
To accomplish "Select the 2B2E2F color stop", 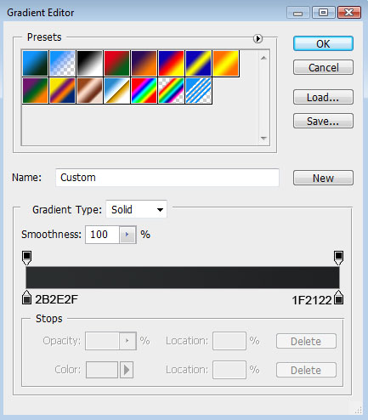I will tap(26, 298).
